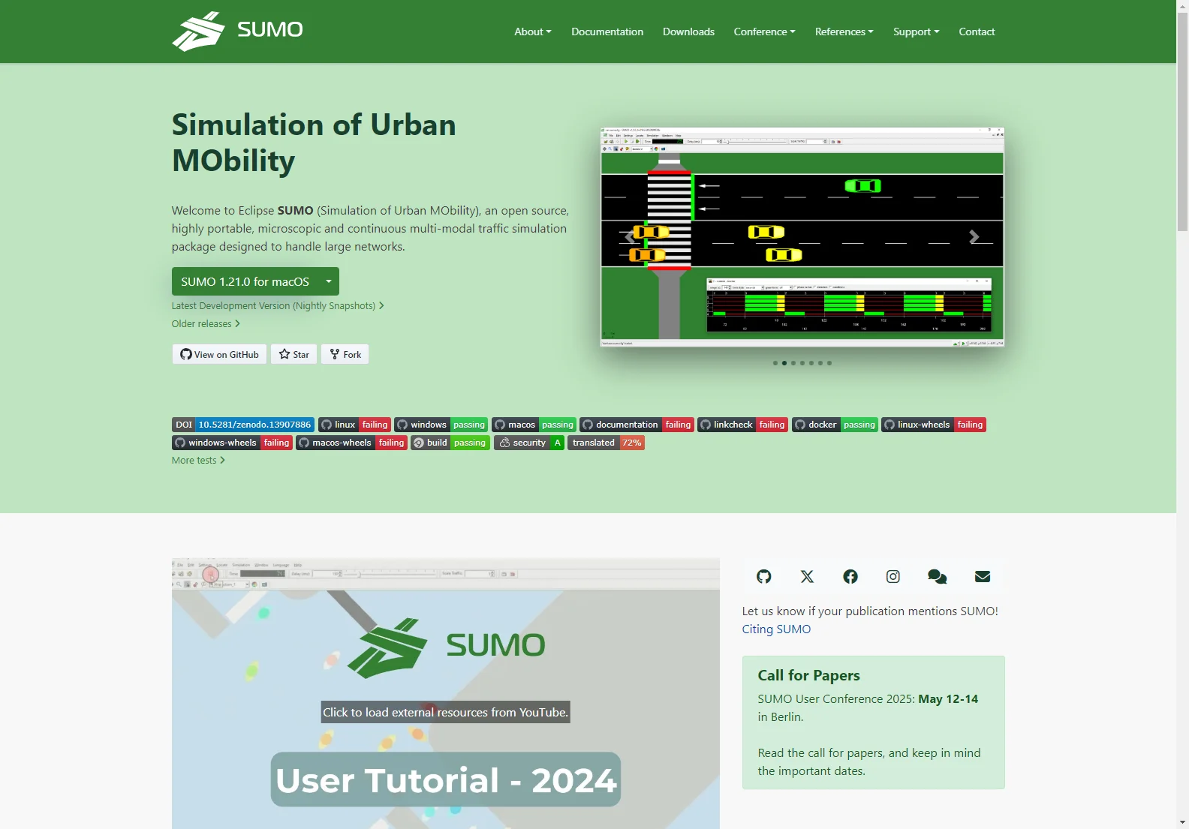Open the docker passing badge
This screenshot has width=1189, height=829.
tap(835, 425)
